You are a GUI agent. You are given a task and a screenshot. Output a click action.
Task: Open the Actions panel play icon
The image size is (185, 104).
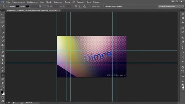pyautogui.click(x=183, y=81)
